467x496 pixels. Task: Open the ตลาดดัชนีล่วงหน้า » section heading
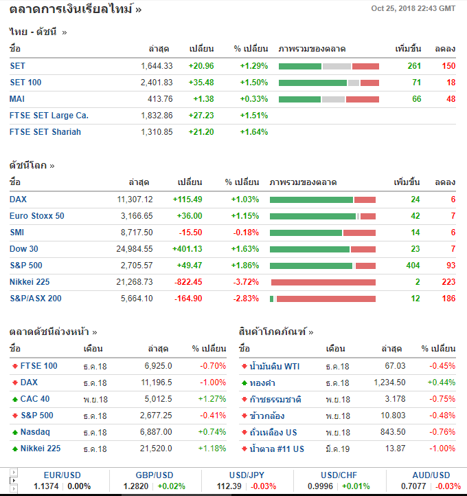pyautogui.click(x=53, y=332)
